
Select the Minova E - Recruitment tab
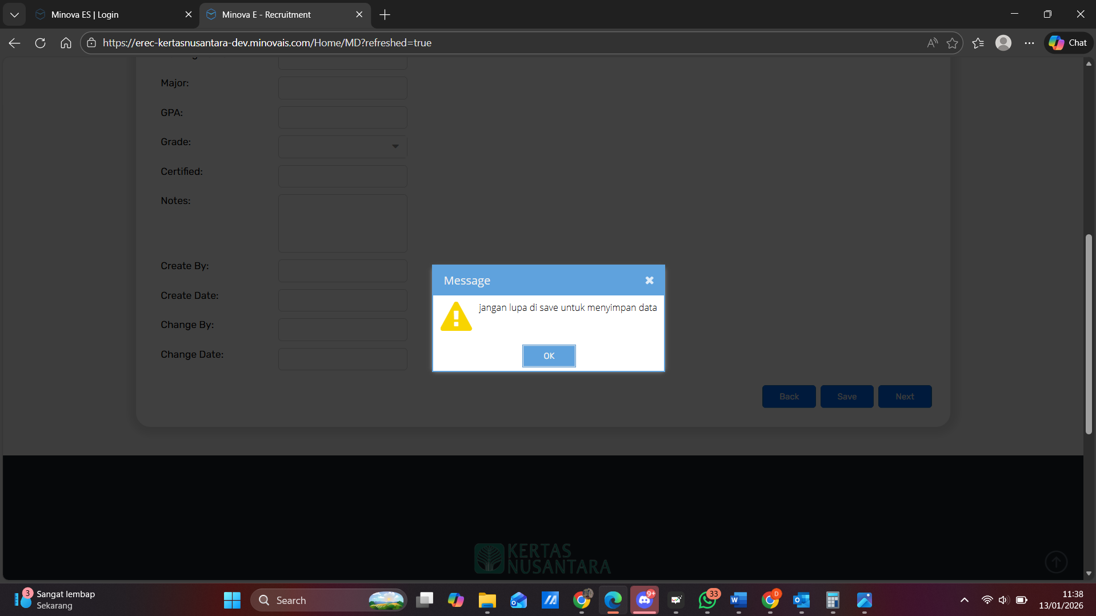pyautogui.click(x=280, y=15)
